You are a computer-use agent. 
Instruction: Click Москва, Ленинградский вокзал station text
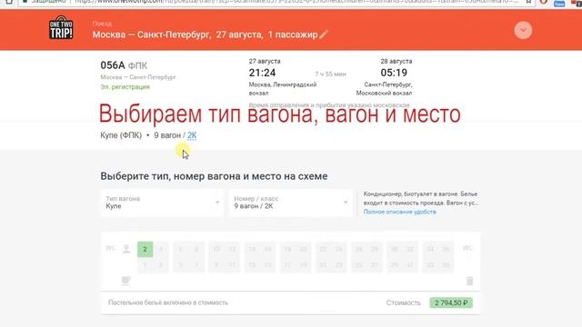coord(283,89)
